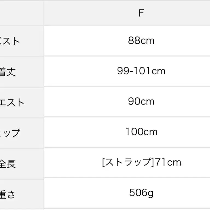Click the "cm" unit after 100
210x210 pixels.
151,132
